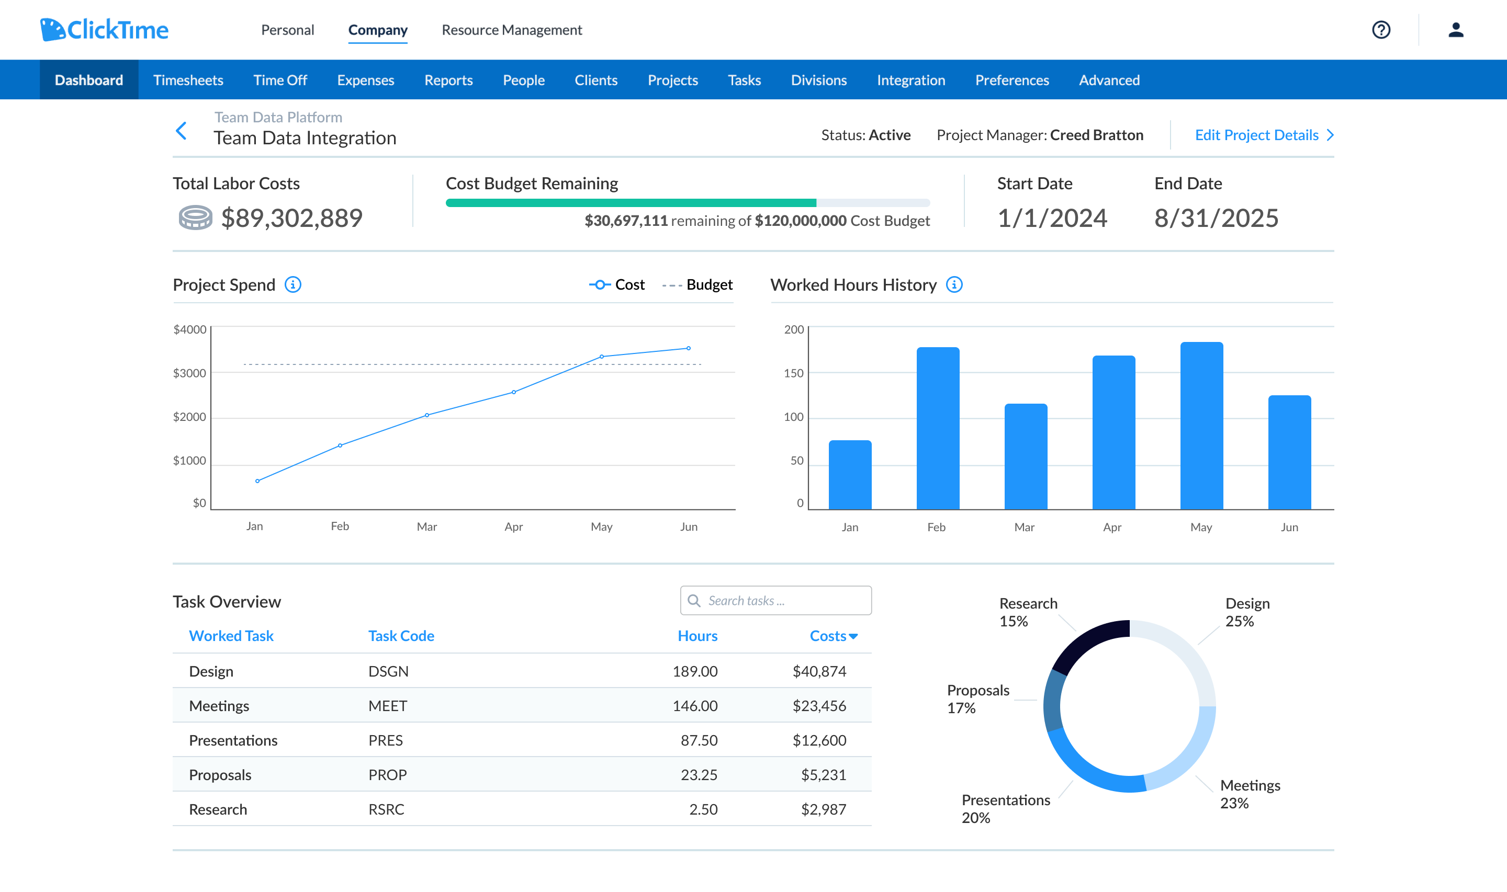Click the ClickTime logo

104,29
